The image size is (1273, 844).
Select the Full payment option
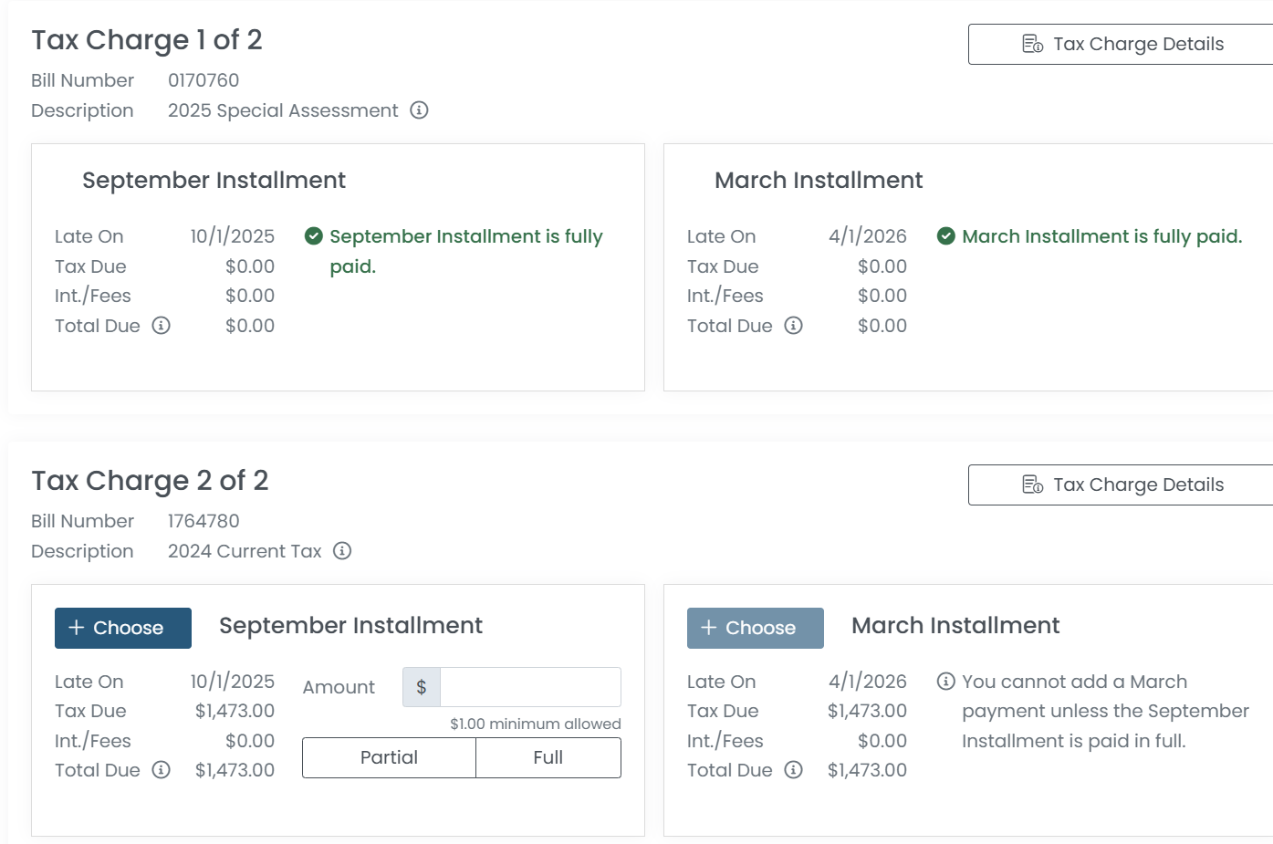pyautogui.click(x=548, y=757)
